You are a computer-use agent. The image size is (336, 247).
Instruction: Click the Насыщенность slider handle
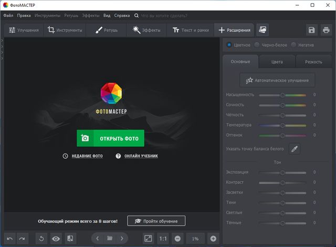tap(282, 95)
